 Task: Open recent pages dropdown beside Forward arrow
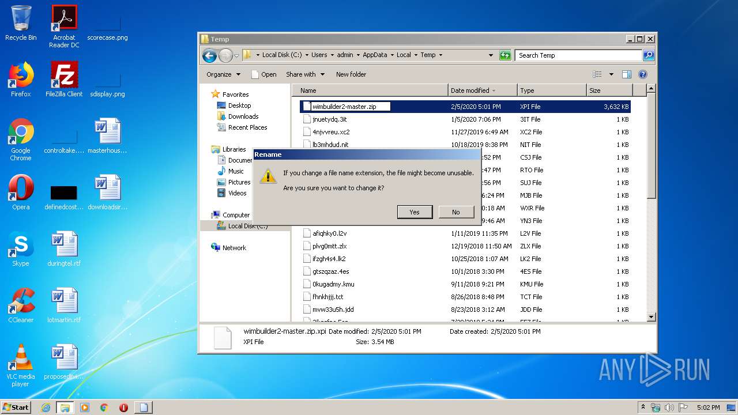point(236,56)
